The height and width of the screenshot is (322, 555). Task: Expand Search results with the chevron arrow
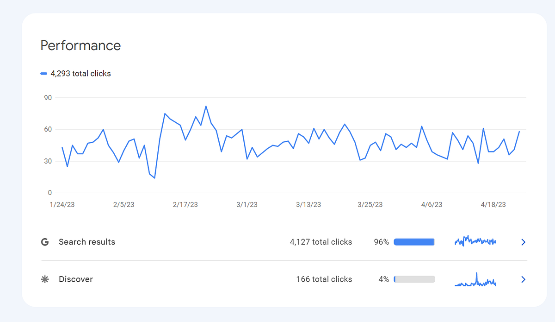[523, 242]
